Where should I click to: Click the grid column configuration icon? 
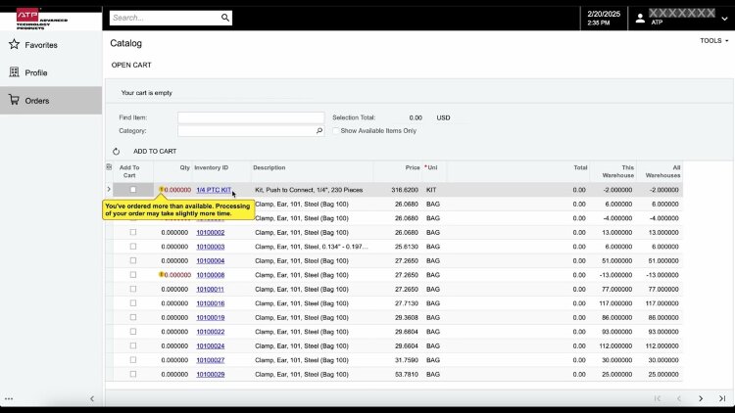pyautogui.click(x=109, y=166)
